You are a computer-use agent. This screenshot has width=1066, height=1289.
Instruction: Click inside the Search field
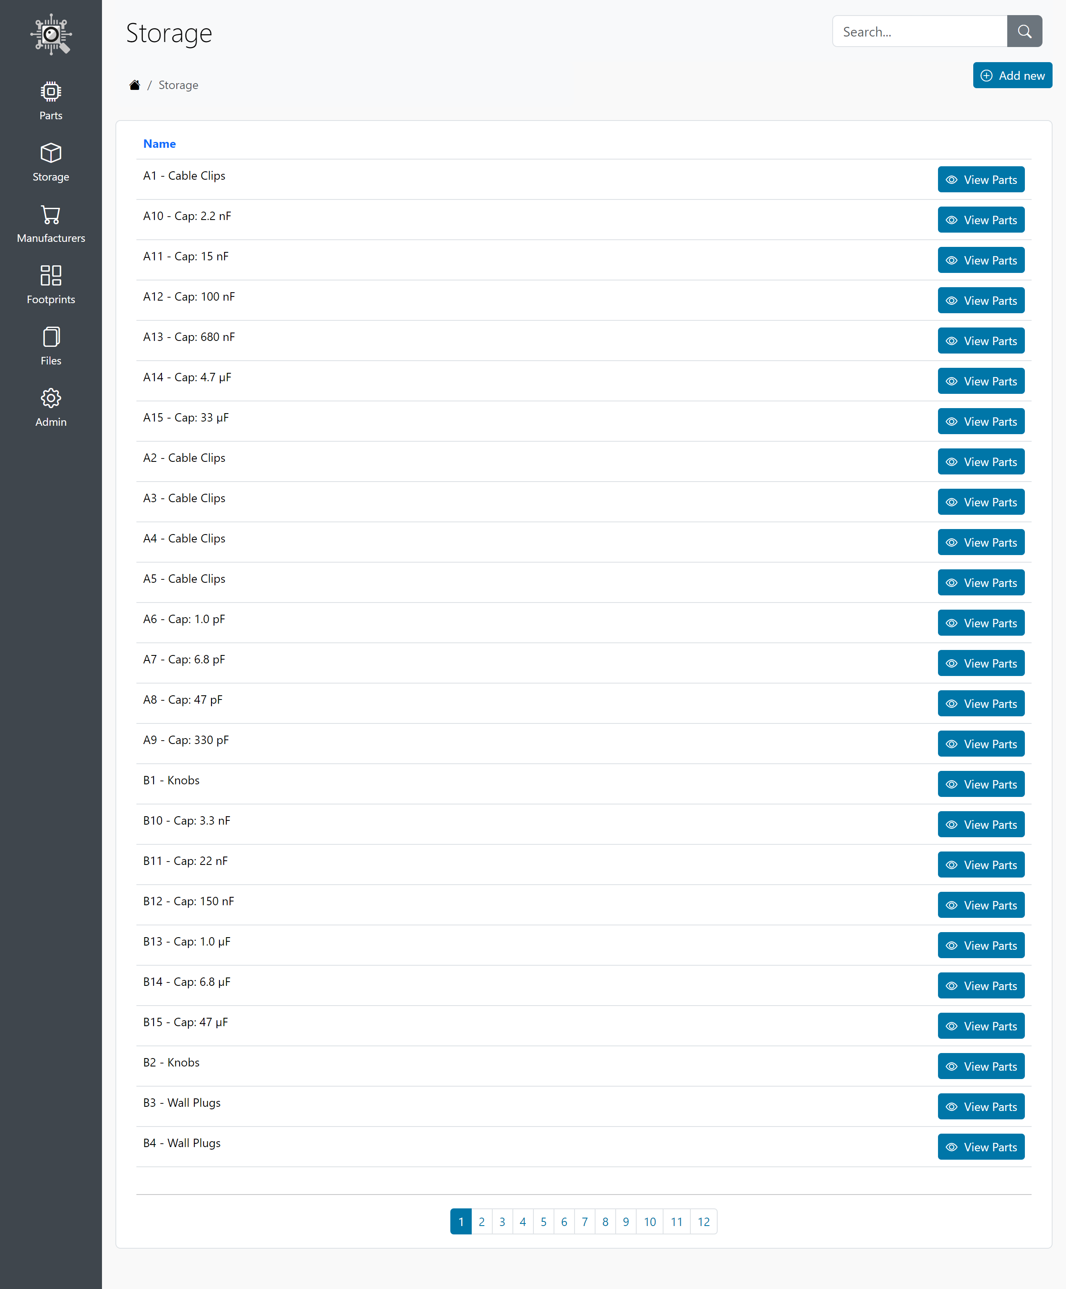pos(920,31)
